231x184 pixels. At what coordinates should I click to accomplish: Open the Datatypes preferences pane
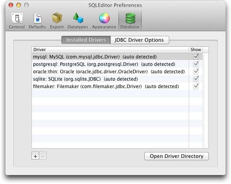pyautogui.click(x=78, y=21)
